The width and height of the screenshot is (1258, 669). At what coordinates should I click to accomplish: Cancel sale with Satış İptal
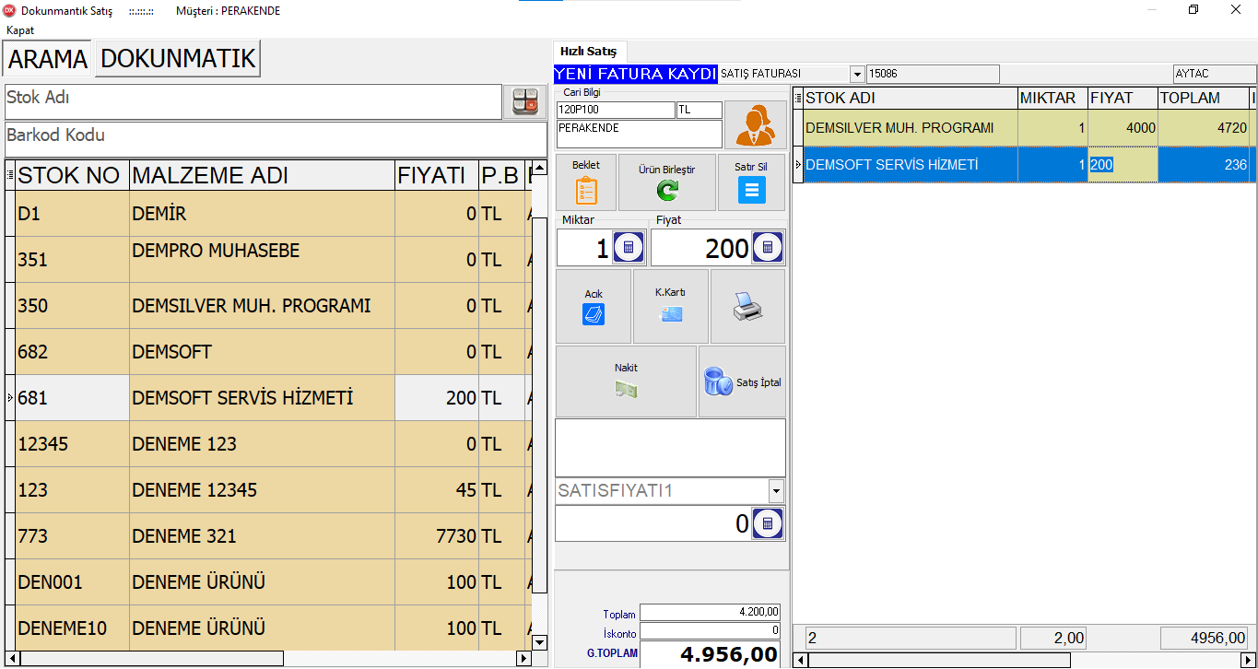[x=742, y=381]
